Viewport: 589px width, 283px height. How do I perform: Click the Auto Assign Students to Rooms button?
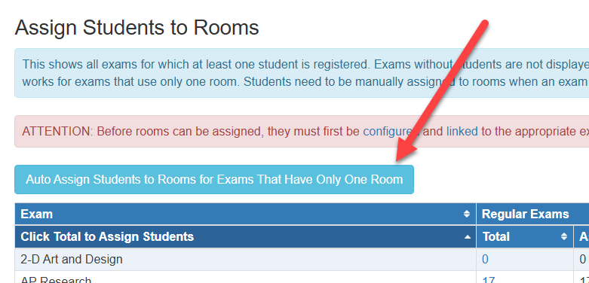pyautogui.click(x=214, y=180)
